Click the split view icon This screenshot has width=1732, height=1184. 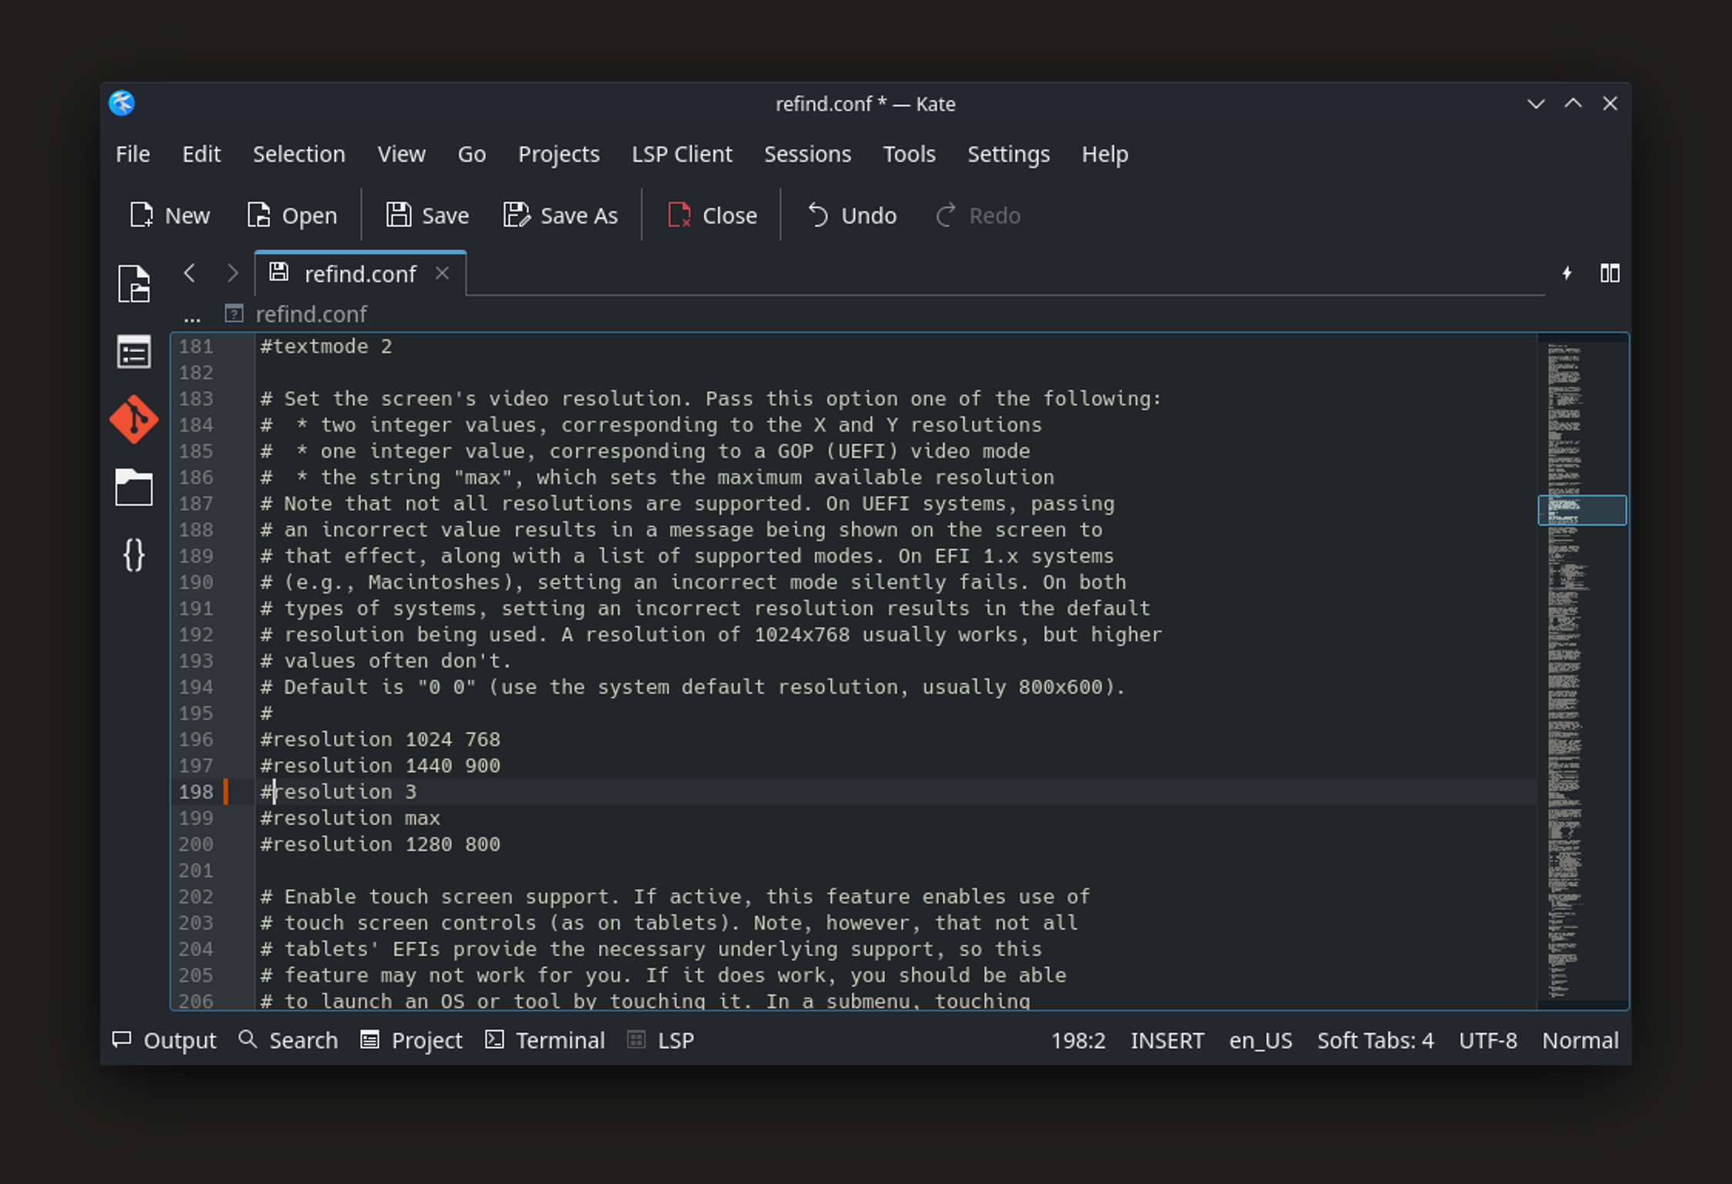pos(1609,274)
